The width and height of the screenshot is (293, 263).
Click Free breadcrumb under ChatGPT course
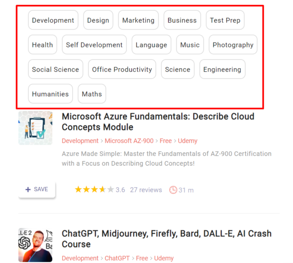(142, 258)
